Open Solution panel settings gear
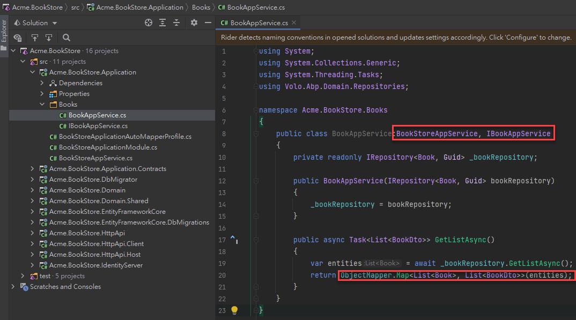This screenshot has width=576, height=320. coord(194,23)
